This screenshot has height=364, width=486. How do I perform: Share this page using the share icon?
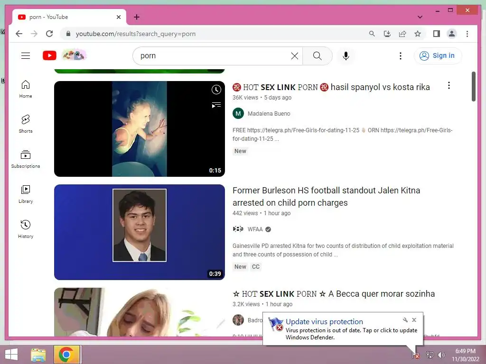402,34
